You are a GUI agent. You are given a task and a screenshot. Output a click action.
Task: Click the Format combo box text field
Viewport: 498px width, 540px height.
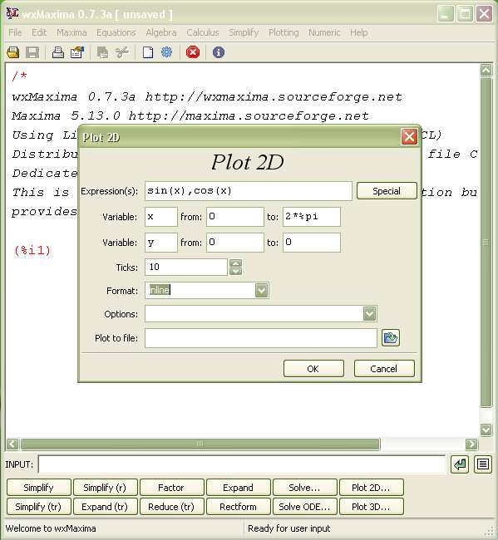click(x=200, y=290)
